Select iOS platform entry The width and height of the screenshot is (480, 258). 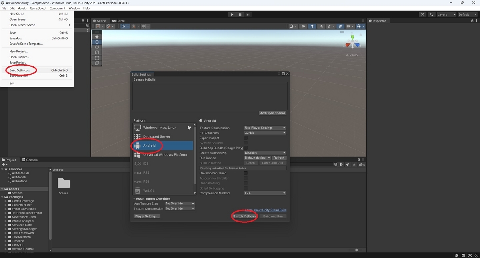[x=163, y=164]
